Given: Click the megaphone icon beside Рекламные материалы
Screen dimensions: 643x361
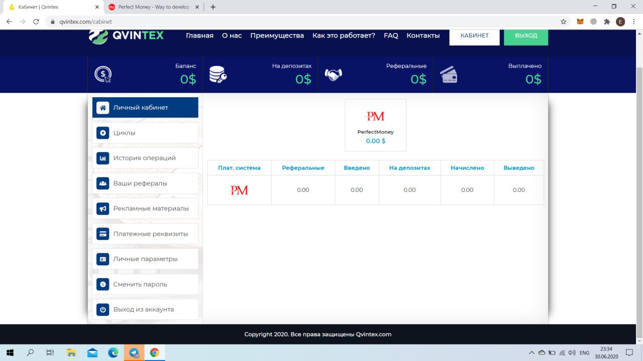Looking at the screenshot, I should 103,209.
